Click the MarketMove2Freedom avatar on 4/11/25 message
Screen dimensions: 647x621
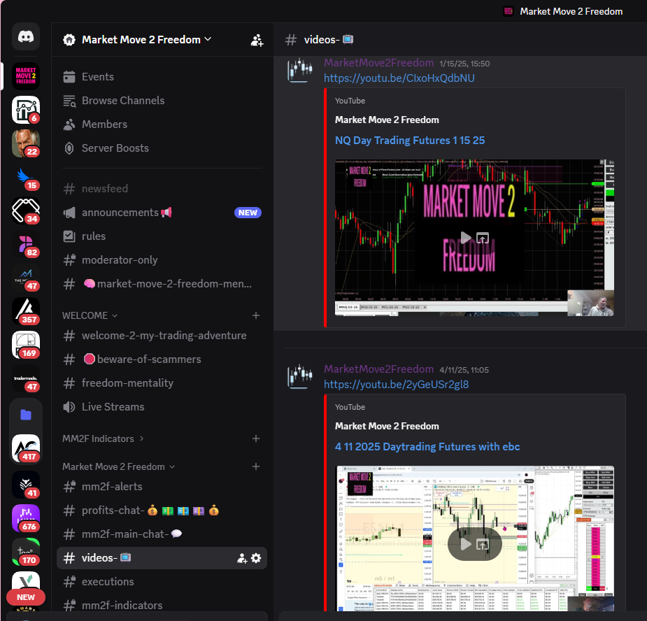[300, 376]
